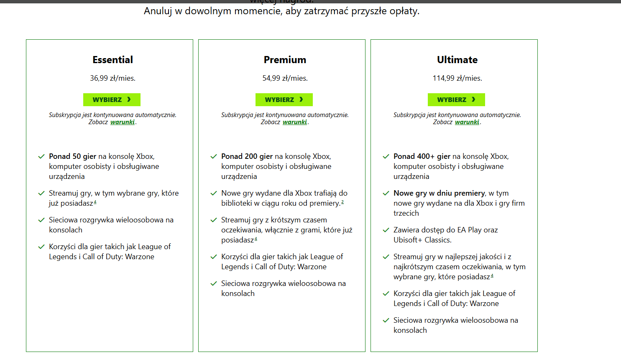The width and height of the screenshot is (621, 357).
Task: Choose the Premium plan with its WYBIERZ button
Action: tap(284, 99)
